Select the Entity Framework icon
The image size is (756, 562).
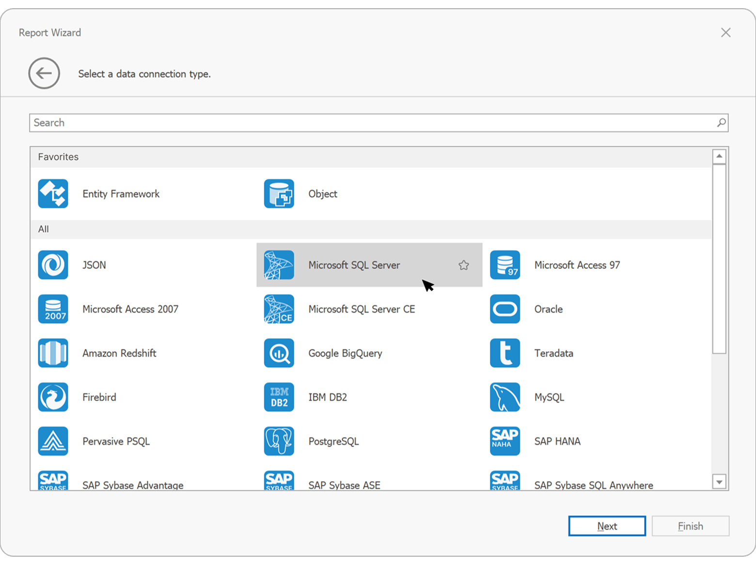pyautogui.click(x=53, y=194)
